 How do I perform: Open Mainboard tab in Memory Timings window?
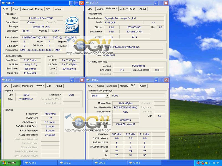[27, 86]
